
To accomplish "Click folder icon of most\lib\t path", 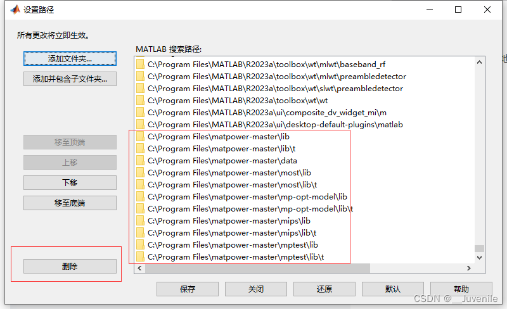I will pyautogui.click(x=140, y=184).
